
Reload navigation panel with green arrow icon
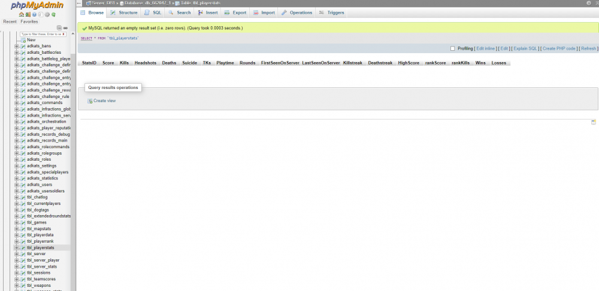click(x=54, y=14)
